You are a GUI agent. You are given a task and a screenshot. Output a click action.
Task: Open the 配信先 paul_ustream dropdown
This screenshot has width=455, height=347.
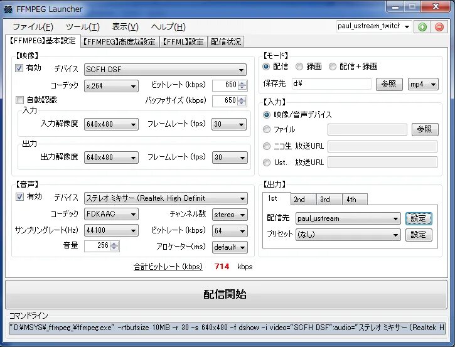point(348,218)
